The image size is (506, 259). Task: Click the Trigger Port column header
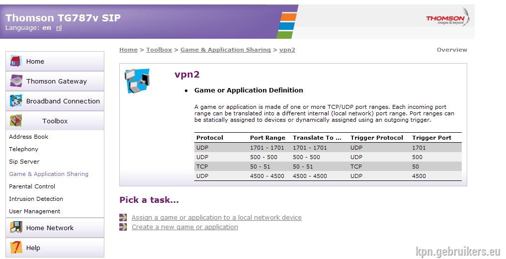tap(432, 138)
